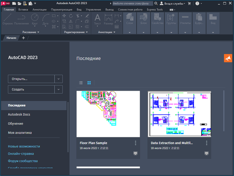
Task: Open the help question mark icon
Action: pyautogui.click(x=197, y=3)
